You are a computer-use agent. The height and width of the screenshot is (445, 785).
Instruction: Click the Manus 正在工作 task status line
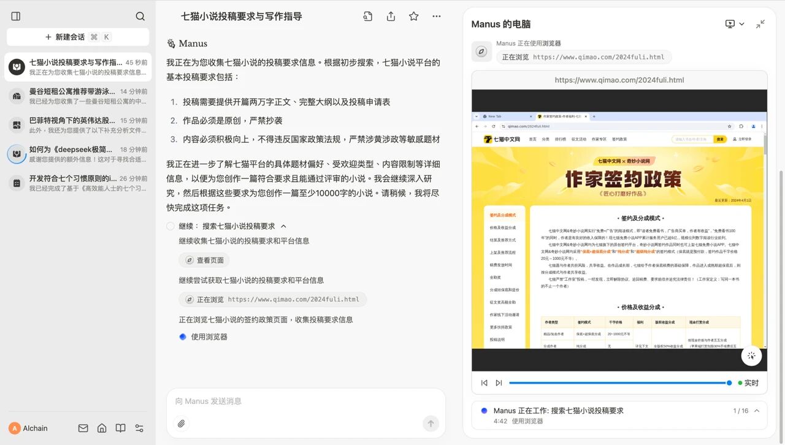click(x=558, y=411)
